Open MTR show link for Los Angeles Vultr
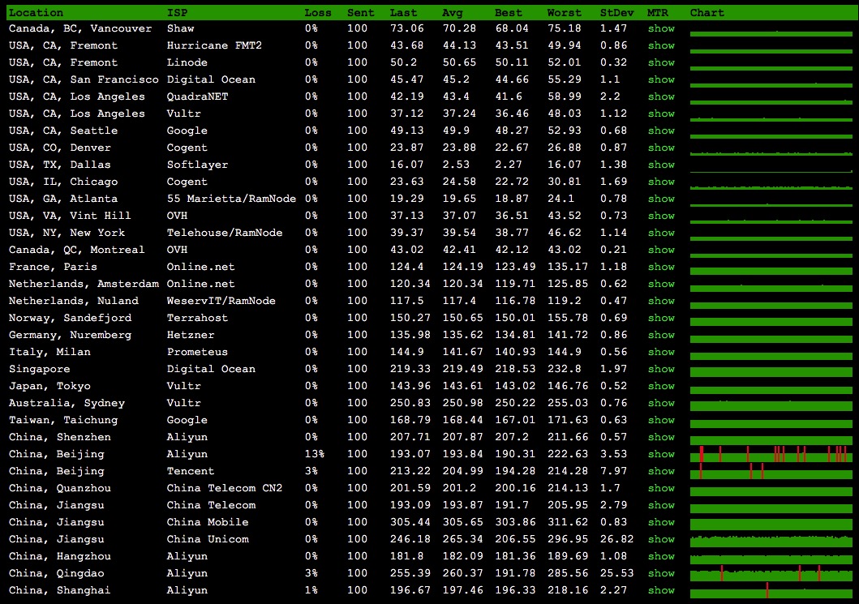The width and height of the screenshot is (859, 604). [x=661, y=114]
